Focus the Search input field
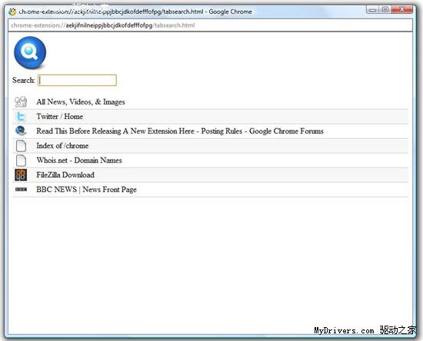This screenshot has width=423, height=341. (x=77, y=81)
